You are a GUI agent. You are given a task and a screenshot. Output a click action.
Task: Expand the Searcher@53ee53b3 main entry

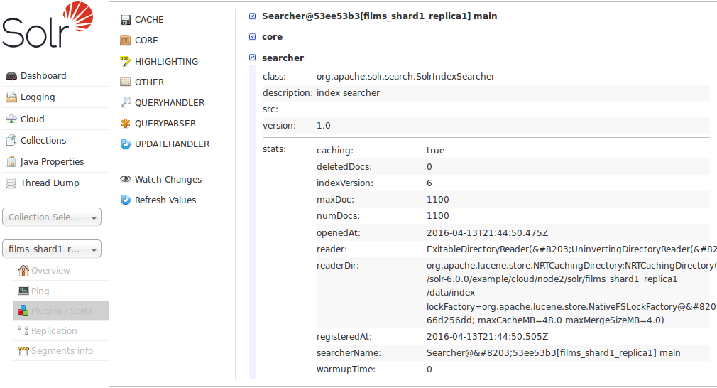pyautogui.click(x=253, y=16)
